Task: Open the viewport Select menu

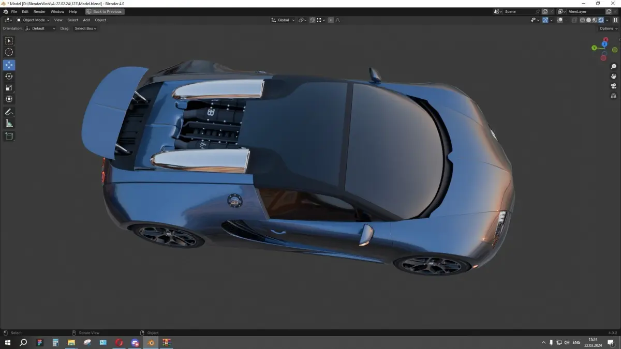Action: (72, 20)
